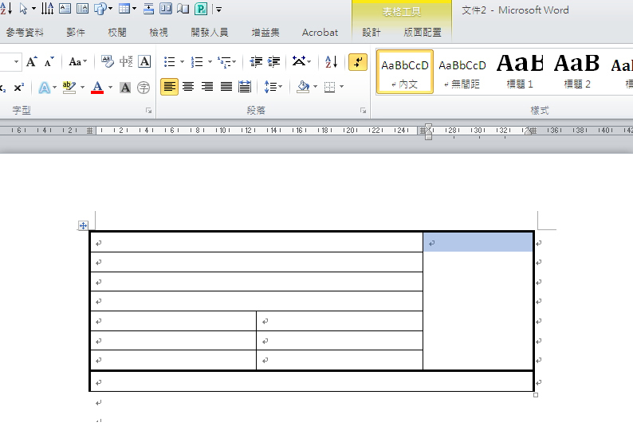Open the insert table dropdown in quick toolbar
This screenshot has height=434, width=633.
[x=134, y=9]
